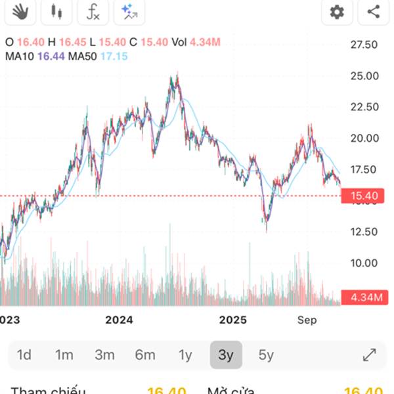
Task: Click the 4.34M volume axis label
Action: (x=366, y=297)
